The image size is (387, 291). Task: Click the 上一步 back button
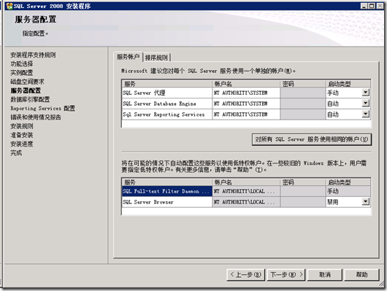(245, 274)
